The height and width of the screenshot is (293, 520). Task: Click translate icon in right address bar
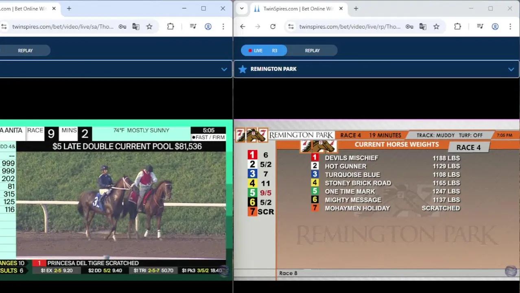423,27
